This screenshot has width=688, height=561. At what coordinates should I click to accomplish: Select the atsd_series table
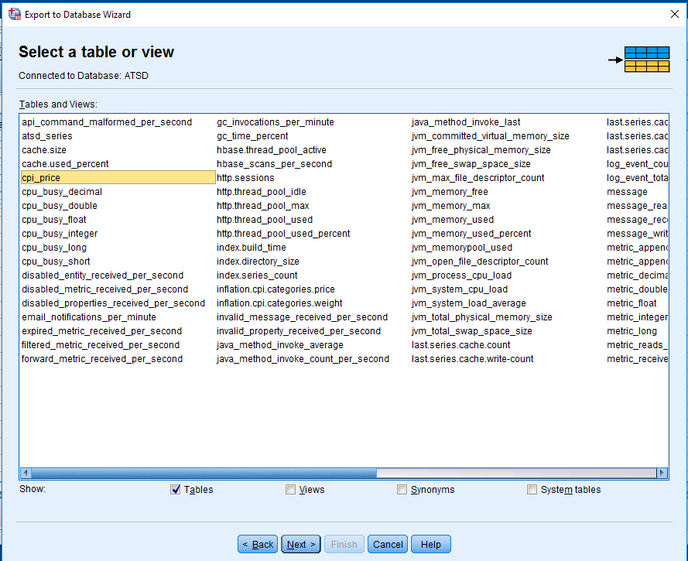(x=46, y=136)
